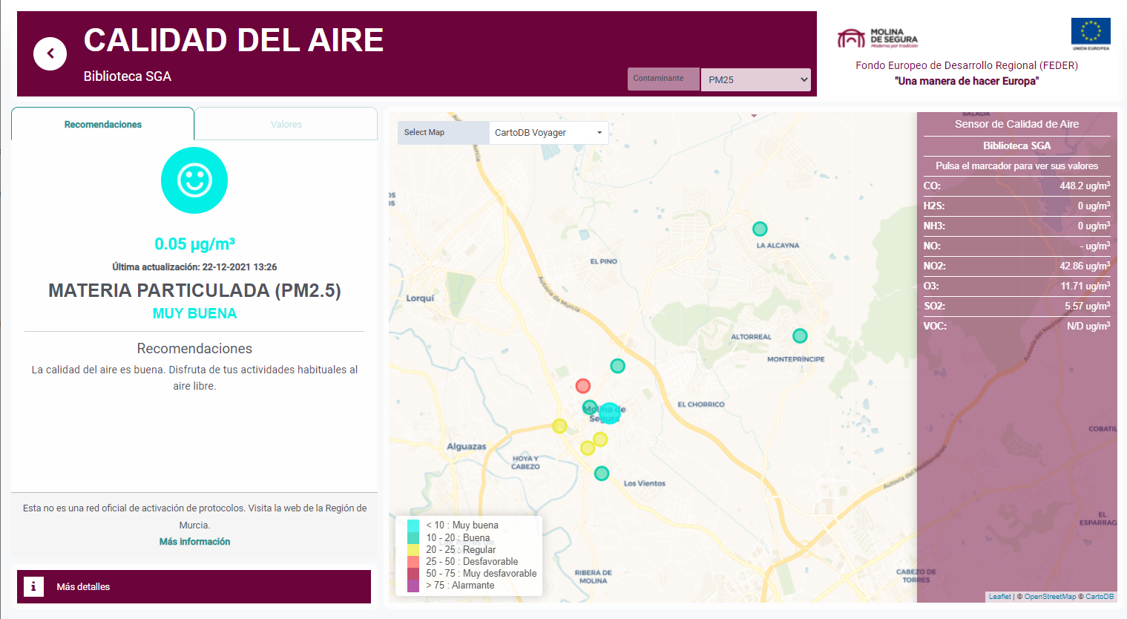The width and height of the screenshot is (1127, 619).
Task: Click the info icon beside Más detalles
Action: tap(33, 586)
